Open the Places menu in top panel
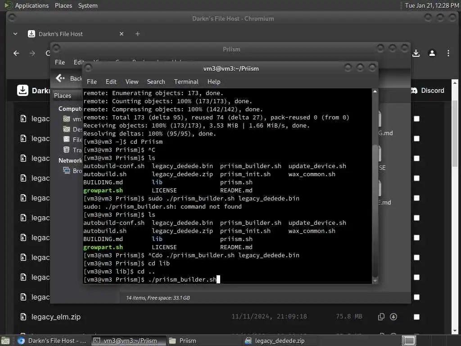The width and height of the screenshot is (461, 346). (63, 5)
